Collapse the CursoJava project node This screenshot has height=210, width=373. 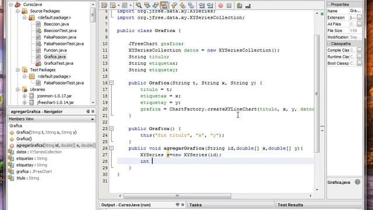pos(10,5)
